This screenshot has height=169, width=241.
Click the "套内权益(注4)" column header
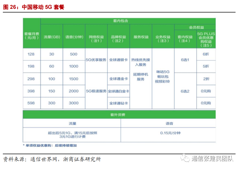(x=185, y=39)
